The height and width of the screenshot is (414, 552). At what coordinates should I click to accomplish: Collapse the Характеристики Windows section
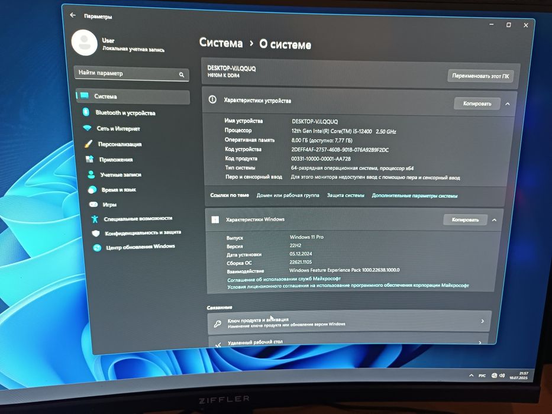(x=494, y=220)
